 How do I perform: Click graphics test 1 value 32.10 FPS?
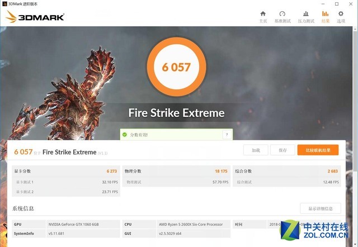click(x=110, y=182)
